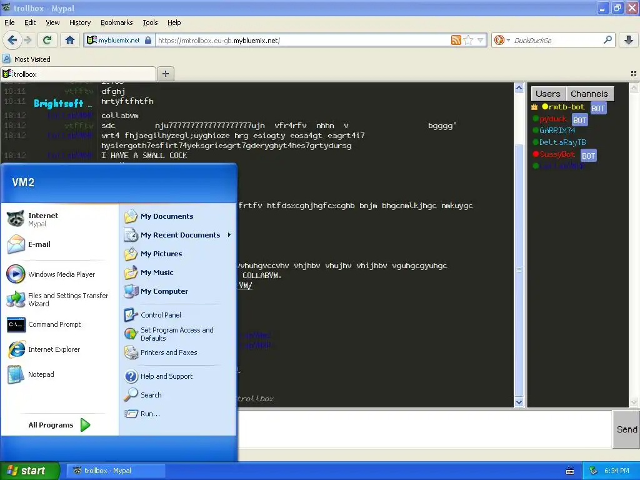Open Control Panel from start menu

(x=177, y=315)
